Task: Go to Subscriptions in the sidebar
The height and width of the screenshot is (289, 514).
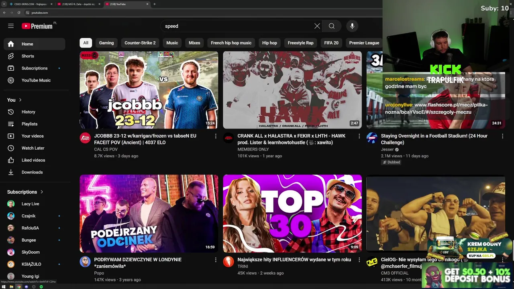Action: [35, 68]
